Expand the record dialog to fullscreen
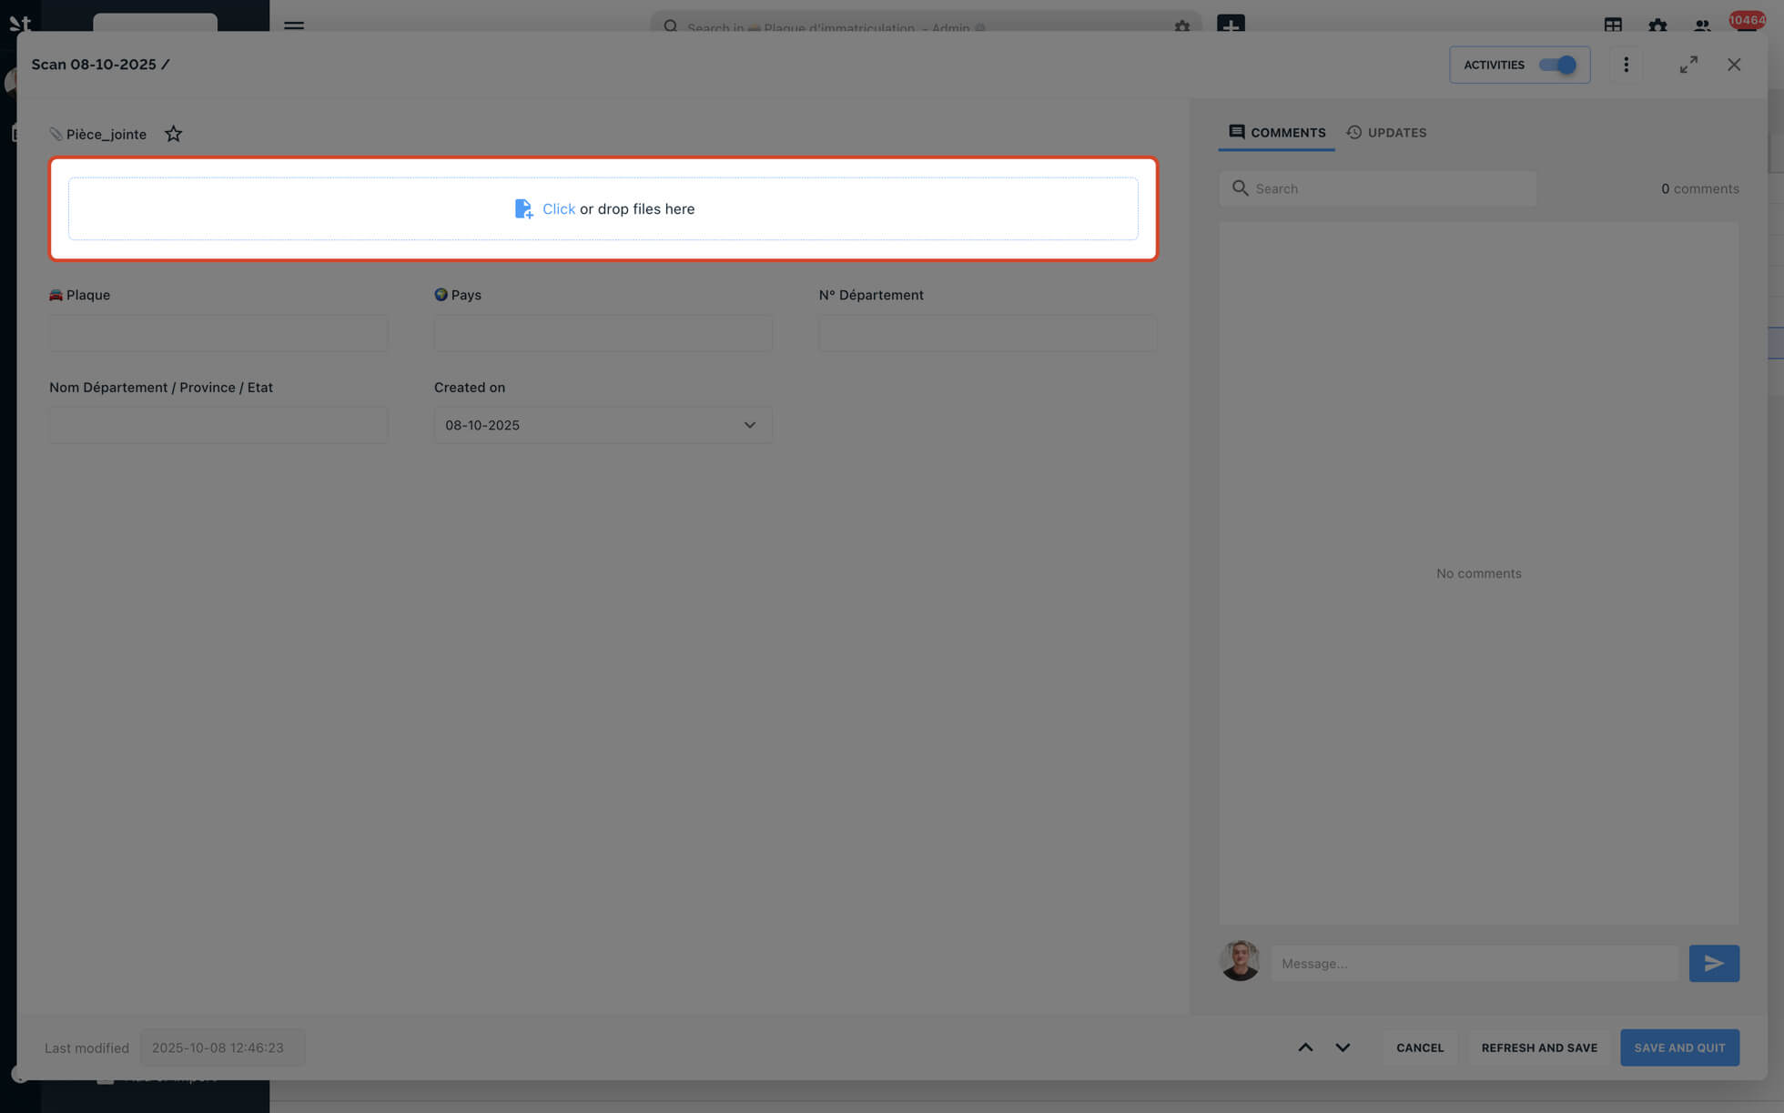This screenshot has width=1784, height=1113. 1688,65
